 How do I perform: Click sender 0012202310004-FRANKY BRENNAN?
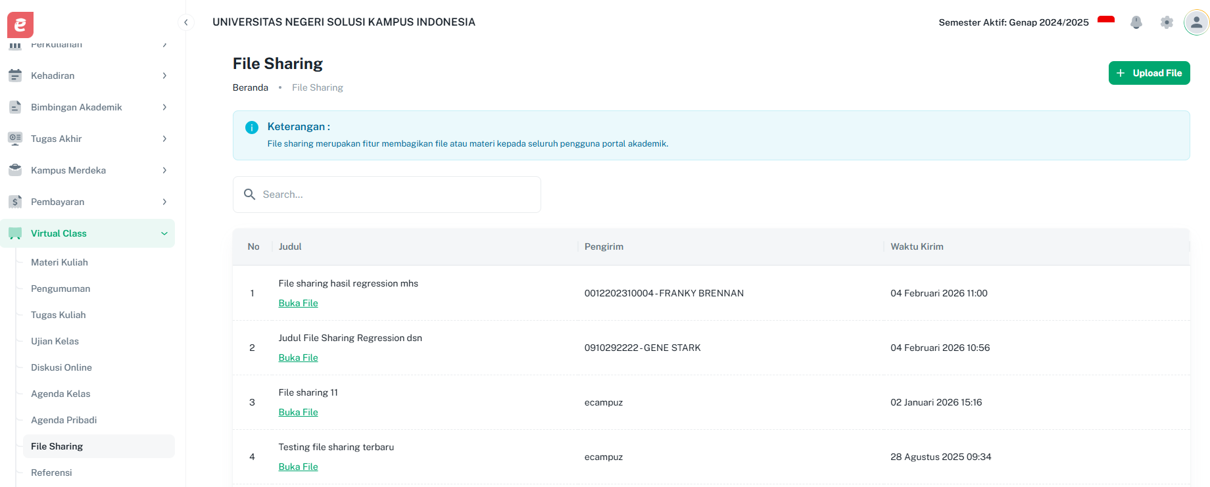click(664, 293)
